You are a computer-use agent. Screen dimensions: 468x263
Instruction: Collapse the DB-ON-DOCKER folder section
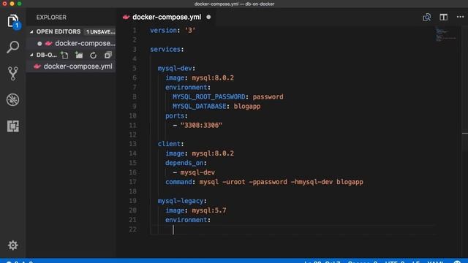(31, 56)
